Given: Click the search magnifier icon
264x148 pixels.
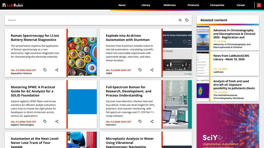Looking at the screenshot, I should (x=180, y=20).
